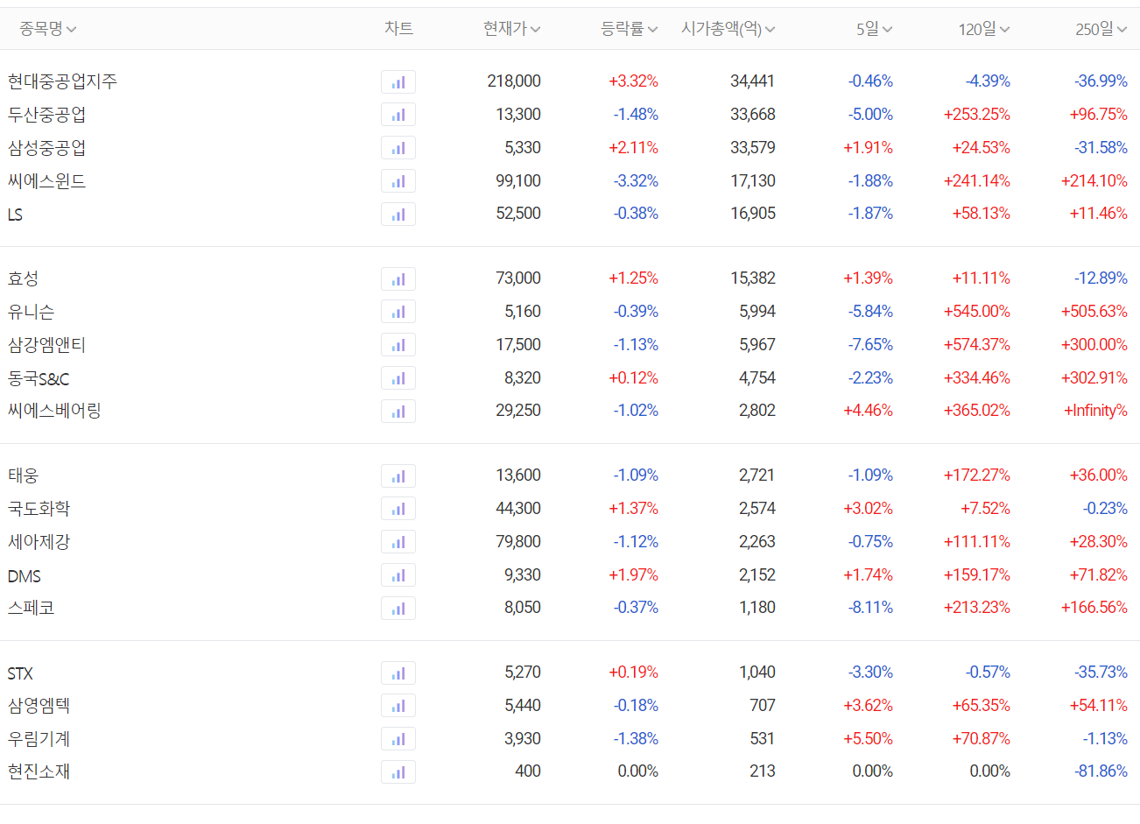Viewport: 1140px width, 824px height.
Task: Open chart icon for 씨에스윈드
Action: pos(398,181)
